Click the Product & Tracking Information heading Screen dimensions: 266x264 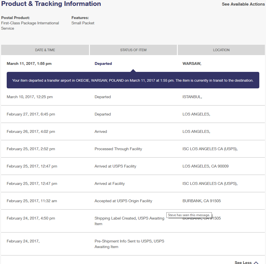(51, 4)
